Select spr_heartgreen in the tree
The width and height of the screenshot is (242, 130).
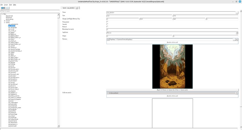12,109
